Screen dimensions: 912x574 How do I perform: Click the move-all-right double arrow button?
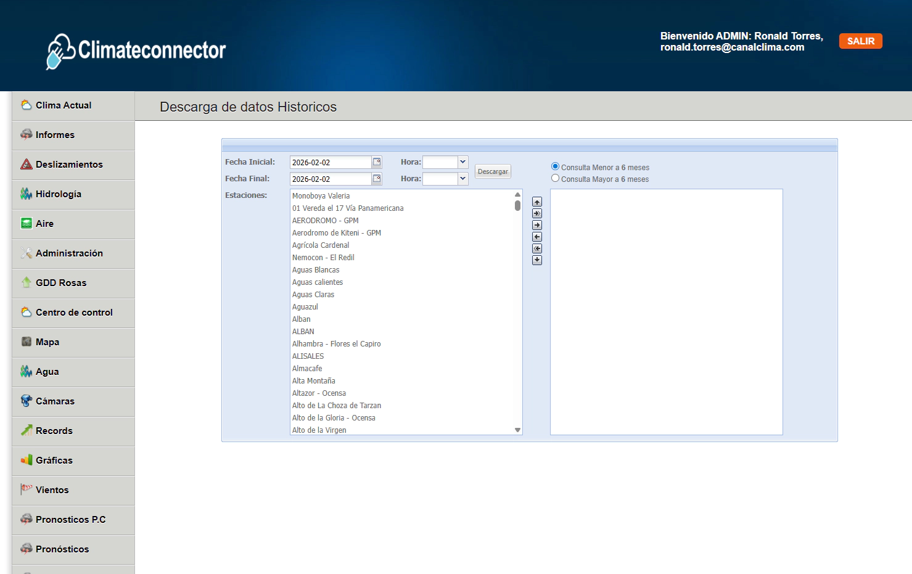click(537, 213)
